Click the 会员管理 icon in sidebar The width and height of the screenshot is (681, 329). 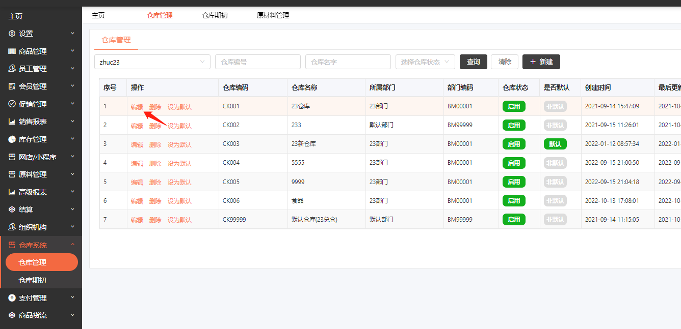tap(12, 86)
